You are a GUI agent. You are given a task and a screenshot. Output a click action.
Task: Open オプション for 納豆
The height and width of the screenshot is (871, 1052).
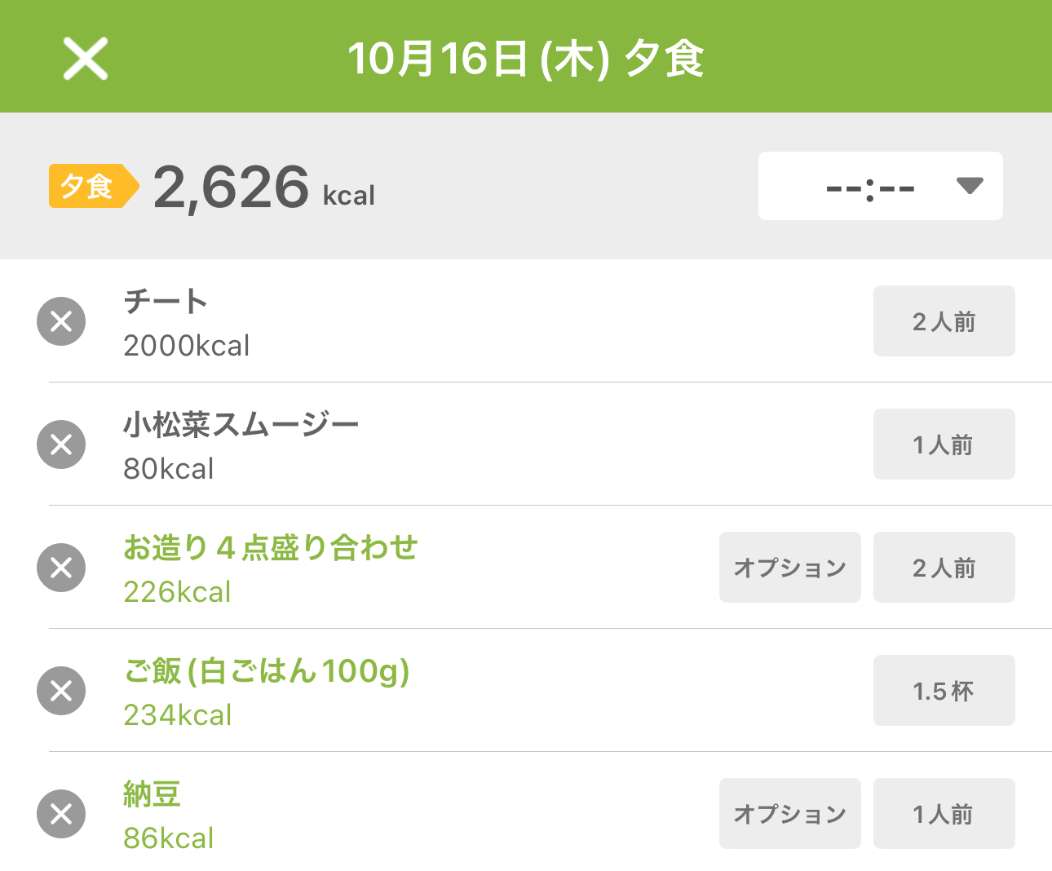pyautogui.click(x=789, y=814)
